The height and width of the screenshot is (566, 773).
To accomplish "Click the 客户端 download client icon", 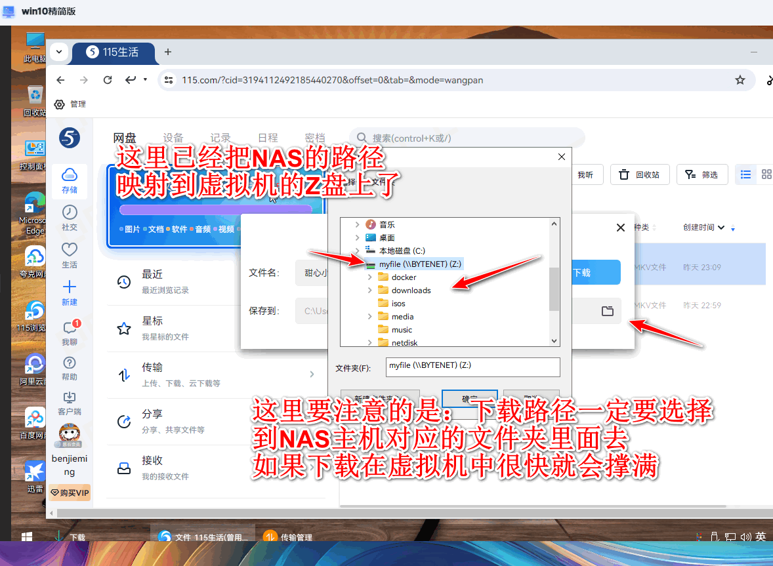I will 70,402.
